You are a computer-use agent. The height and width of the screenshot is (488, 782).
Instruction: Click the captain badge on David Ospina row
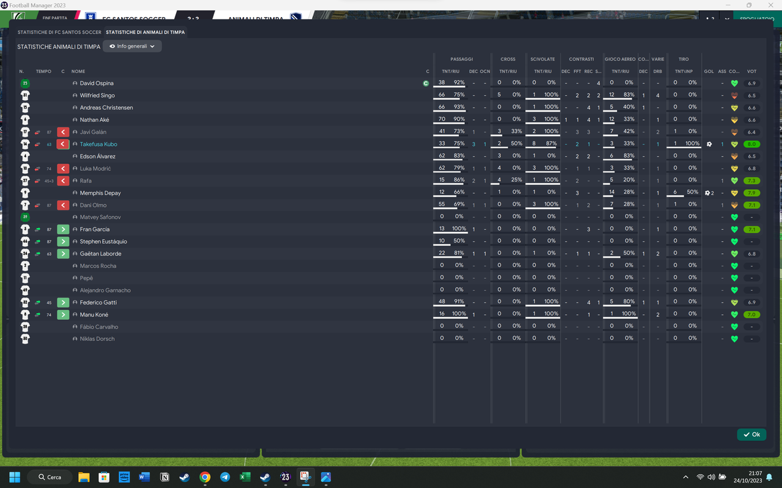click(x=426, y=83)
